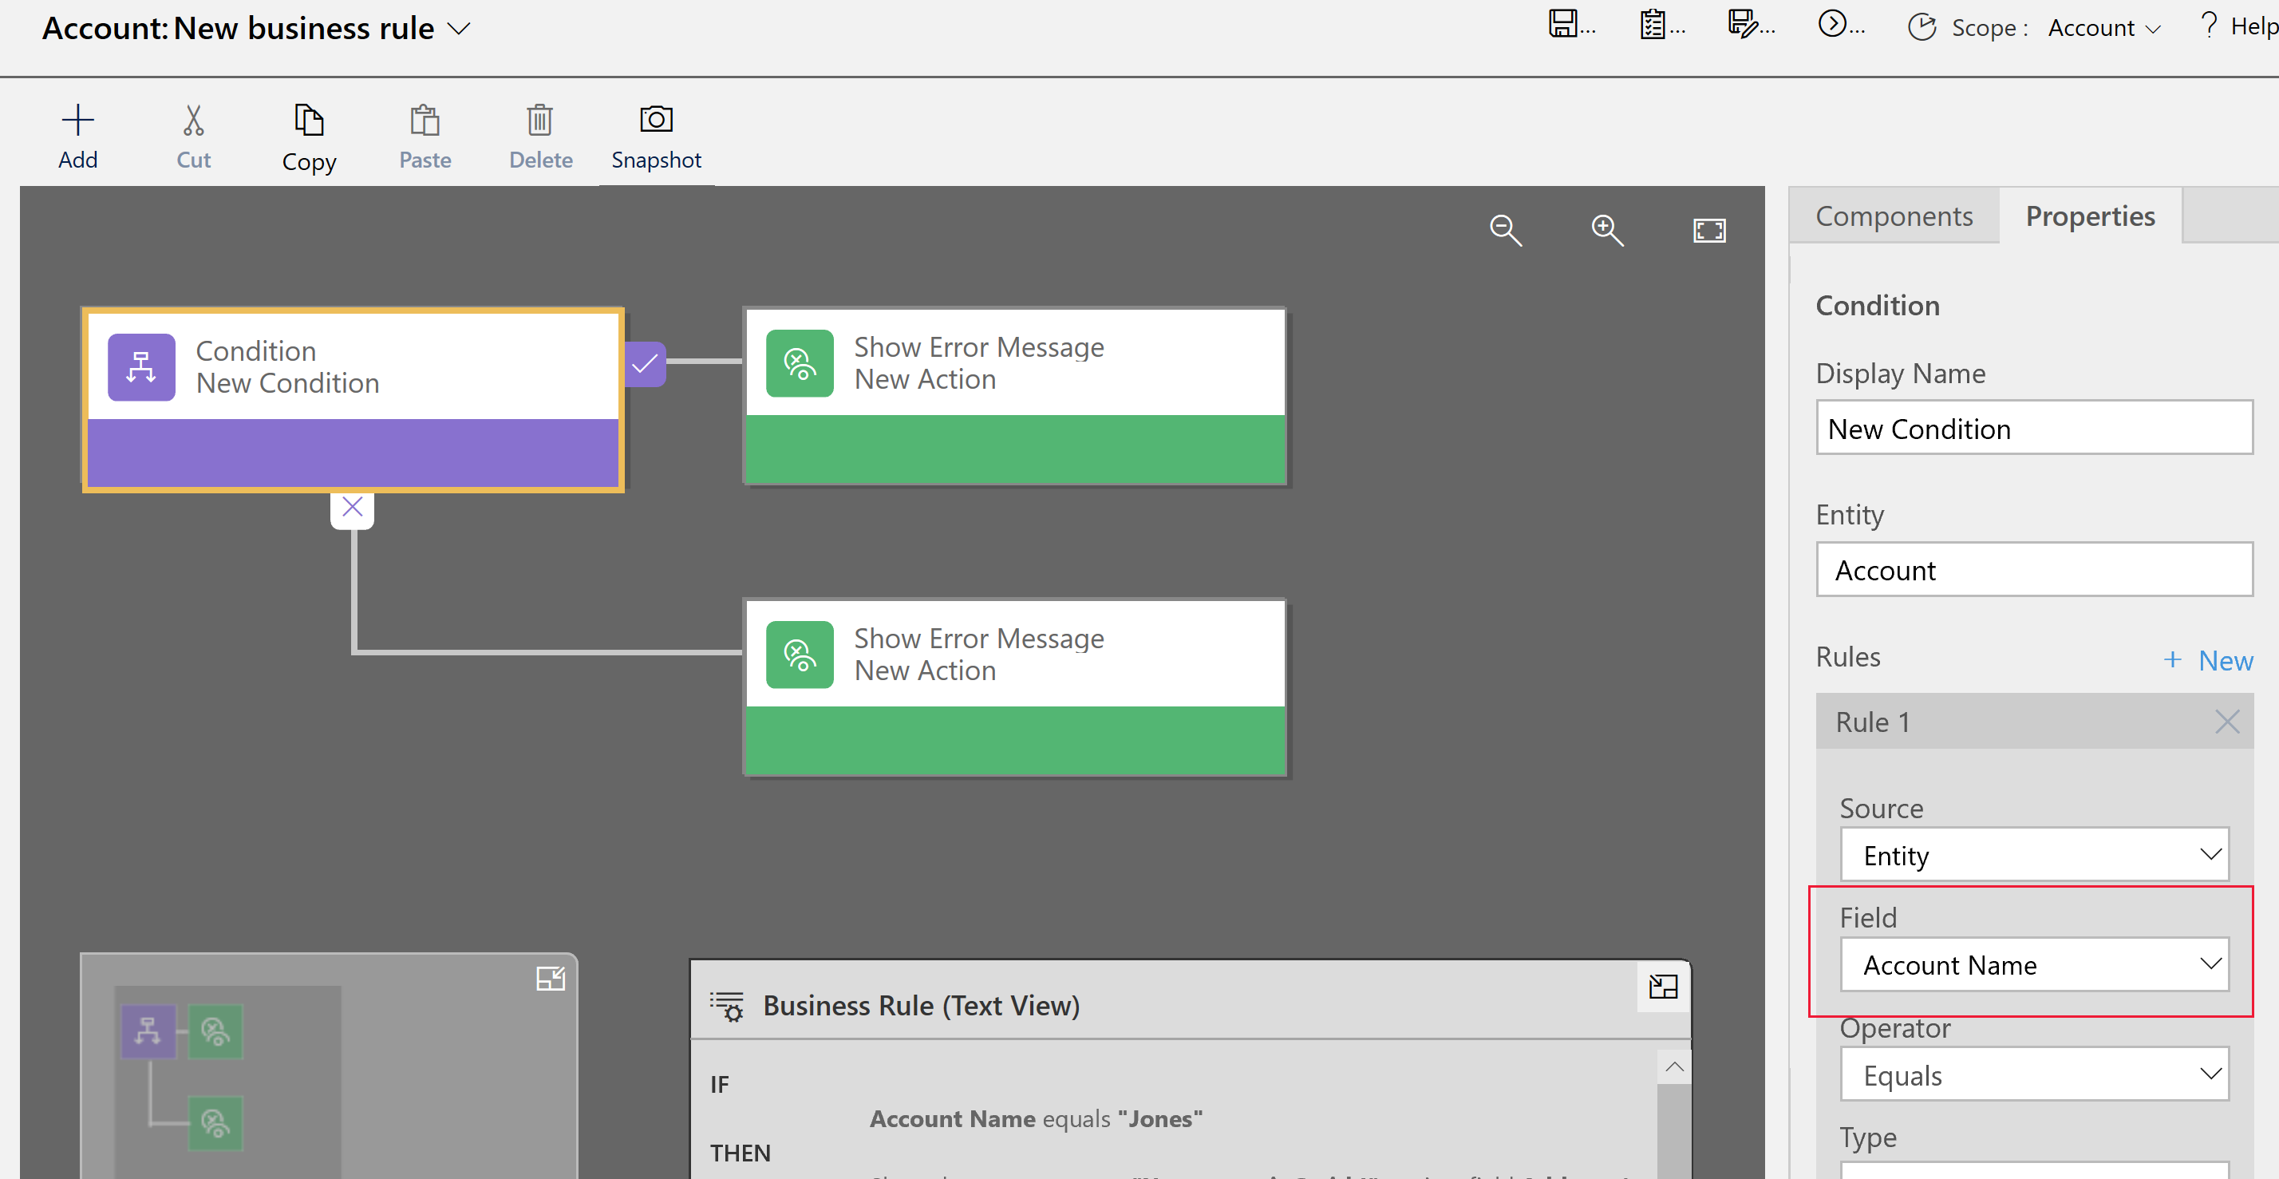Click the false branch X connector
Viewport: 2279px width, 1179px height.
[354, 507]
